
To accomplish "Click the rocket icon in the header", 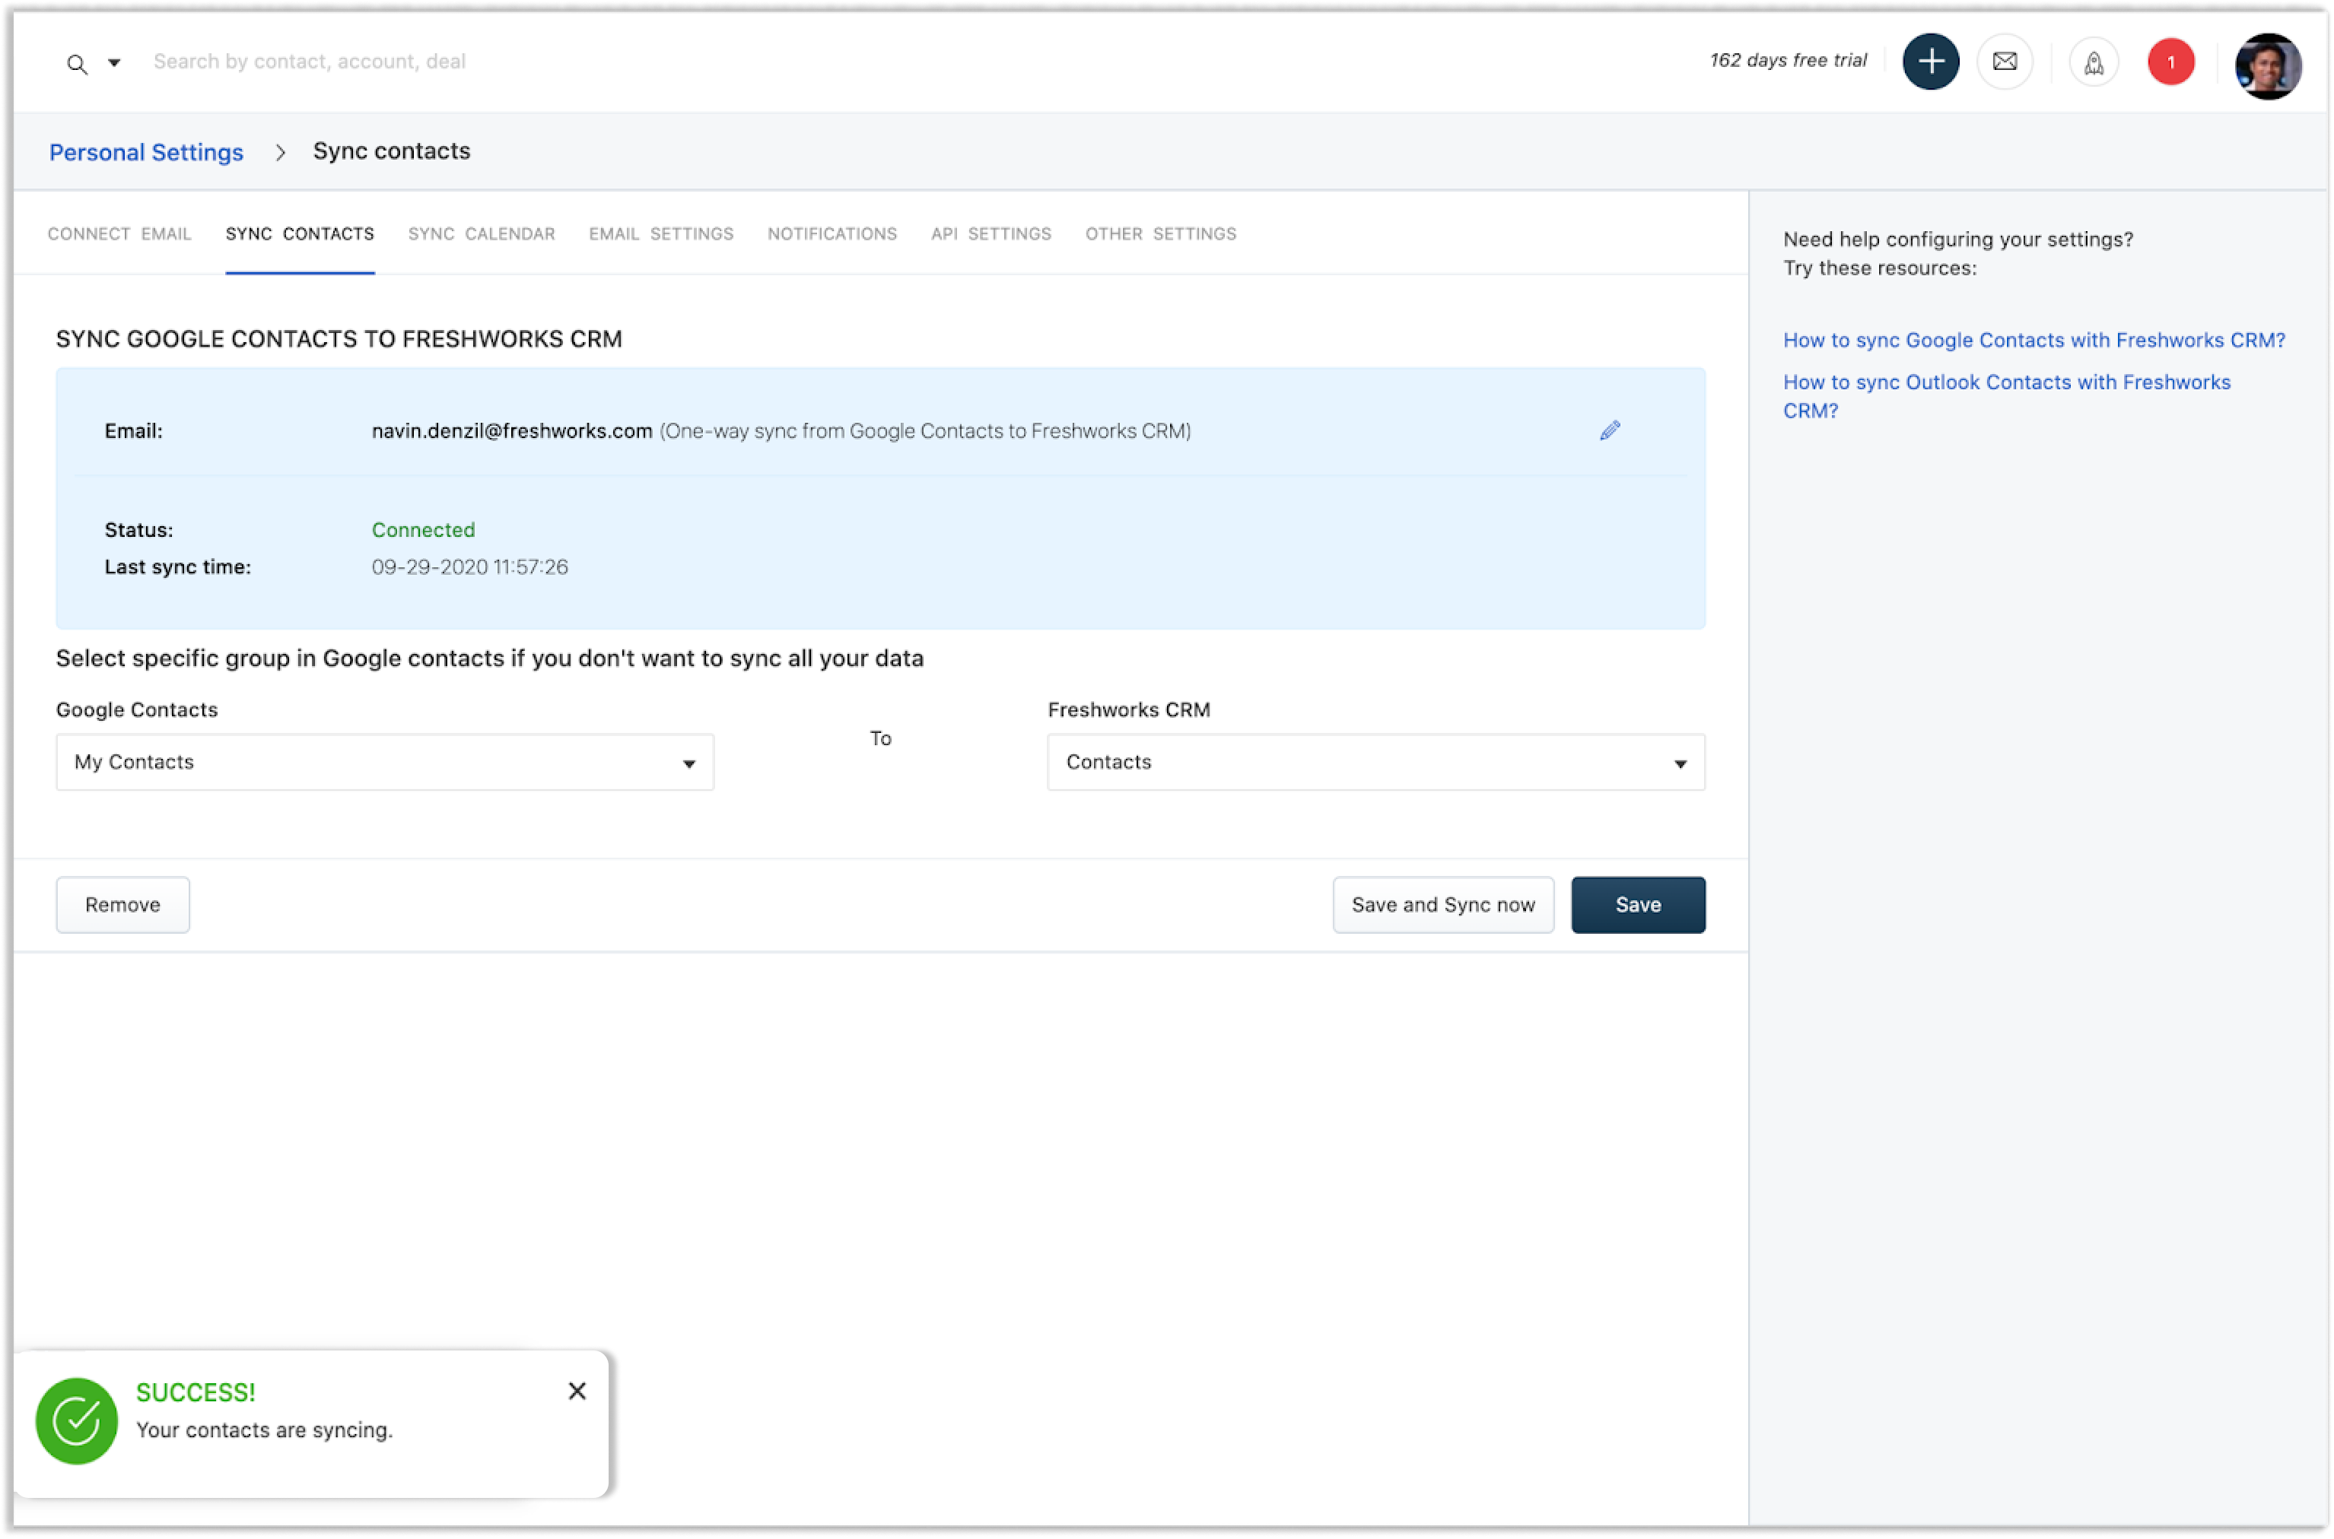I will (2094, 63).
